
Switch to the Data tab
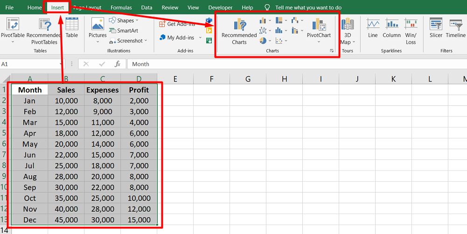pyautogui.click(x=147, y=7)
